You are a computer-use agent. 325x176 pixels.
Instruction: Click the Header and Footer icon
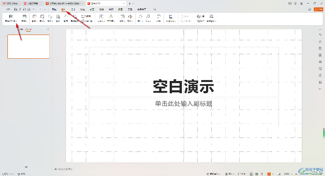(x=171, y=17)
